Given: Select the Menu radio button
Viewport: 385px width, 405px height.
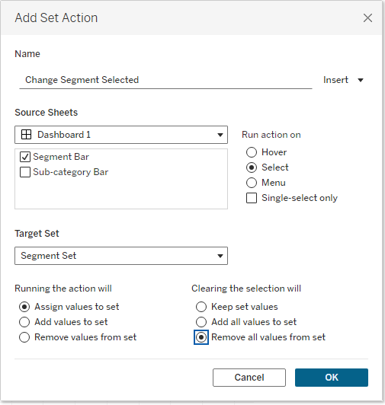Looking at the screenshot, I should coord(252,183).
